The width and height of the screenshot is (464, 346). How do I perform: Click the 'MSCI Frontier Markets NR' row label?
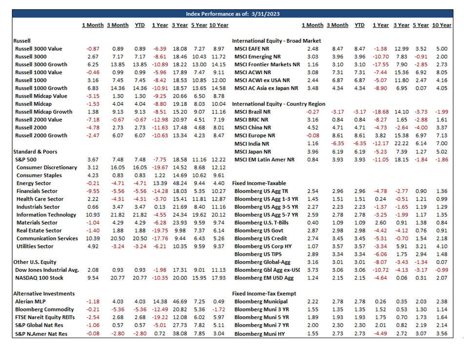point(267,64)
